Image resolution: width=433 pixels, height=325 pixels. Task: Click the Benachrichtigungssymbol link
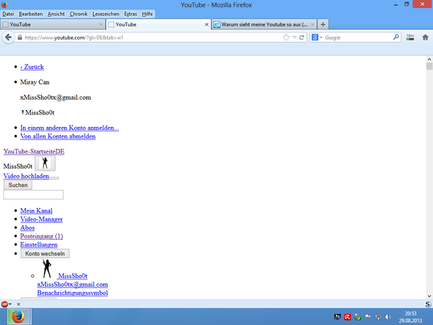click(73, 293)
